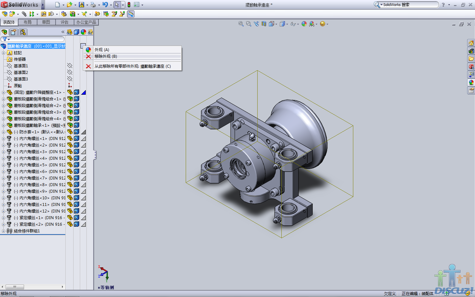Click the Linear Component Pattern icon
The width and height of the screenshot is (475, 297).
coord(32,14)
